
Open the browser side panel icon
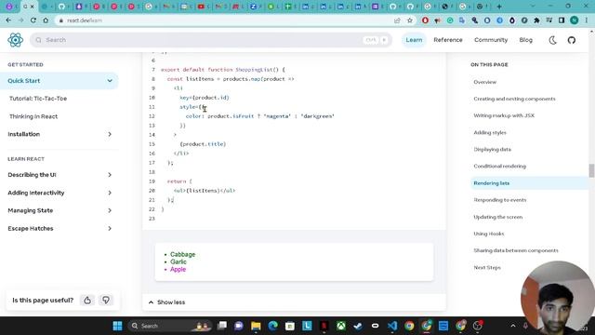[562, 20]
